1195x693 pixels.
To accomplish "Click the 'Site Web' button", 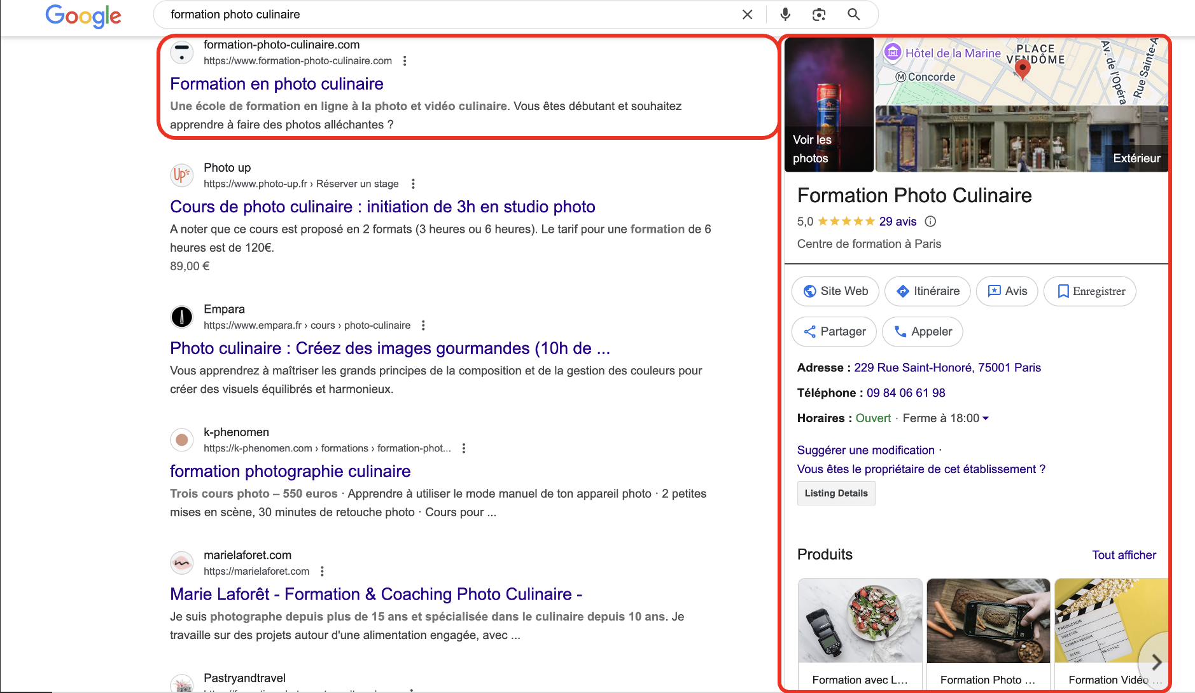I will 835,291.
